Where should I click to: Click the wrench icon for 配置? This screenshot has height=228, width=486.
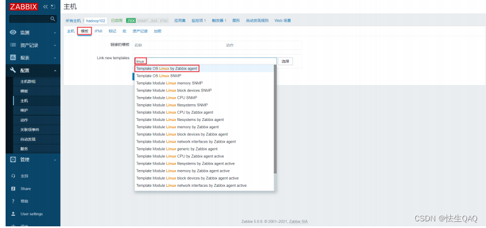pos(13,70)
